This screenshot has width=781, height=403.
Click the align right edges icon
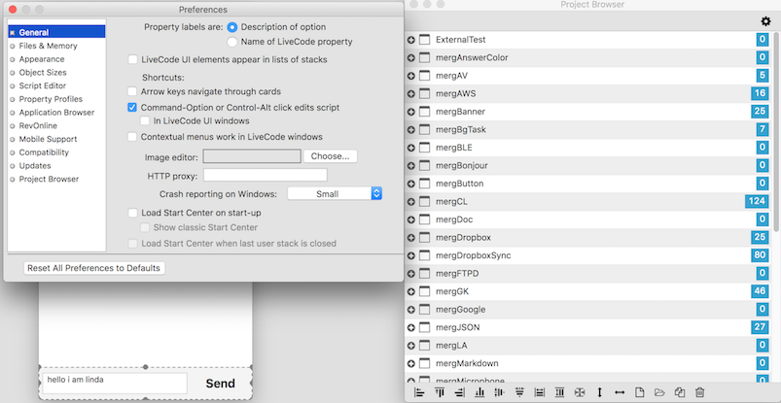[459, 392]
